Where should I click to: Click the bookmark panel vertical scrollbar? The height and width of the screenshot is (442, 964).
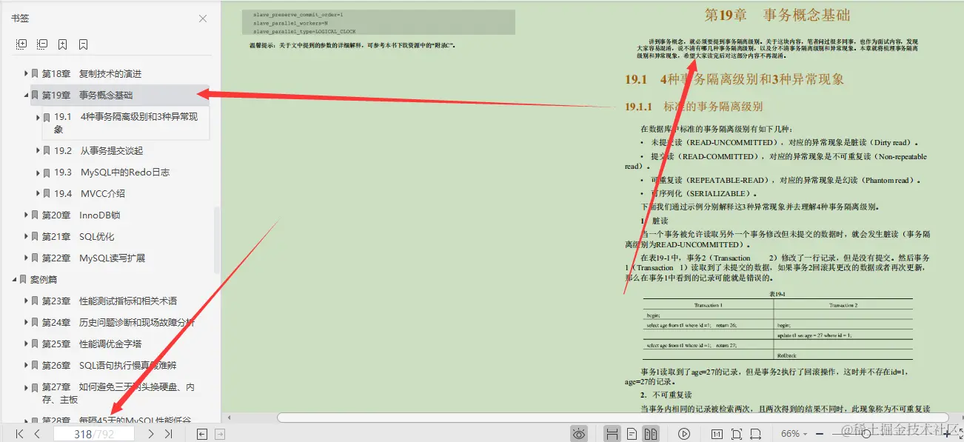coord(217,240)
